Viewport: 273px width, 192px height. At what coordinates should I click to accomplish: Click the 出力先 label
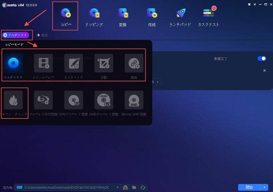pyautogui.click(x=8, y=188)
